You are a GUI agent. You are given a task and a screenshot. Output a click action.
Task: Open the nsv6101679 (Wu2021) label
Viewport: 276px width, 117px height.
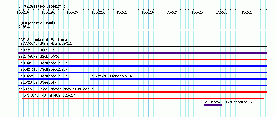36,50
